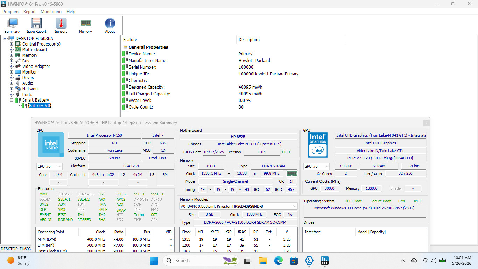Collapse the Smart Battery tree node
The width and height of the screenshot is (478, 269).
click(x=12, y=100)
